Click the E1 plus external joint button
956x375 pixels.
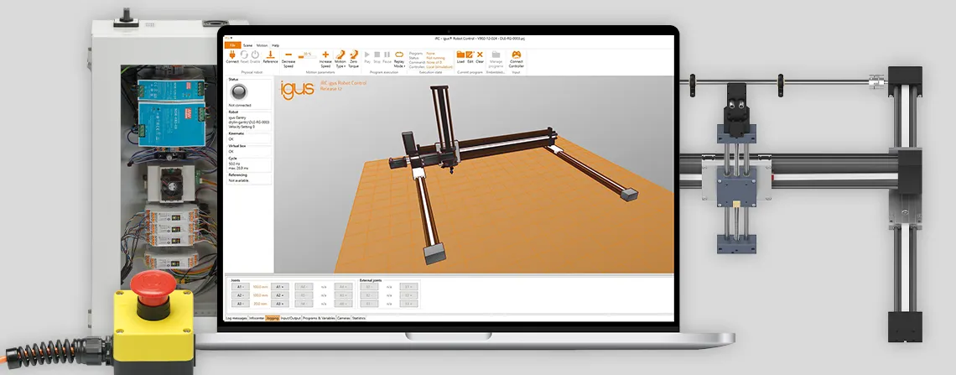tap(408, 287)
